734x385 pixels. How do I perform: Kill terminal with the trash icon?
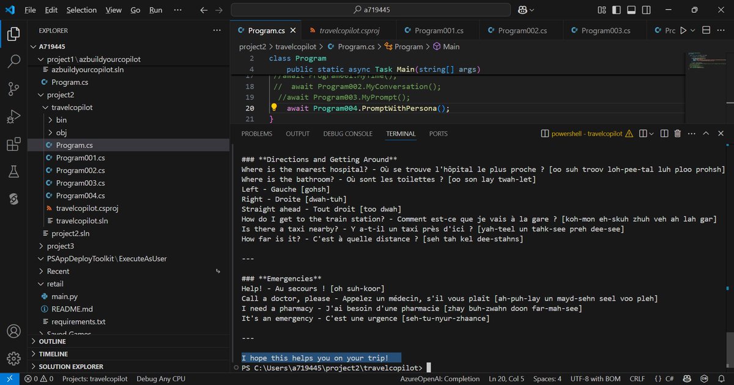click(678, 133)
